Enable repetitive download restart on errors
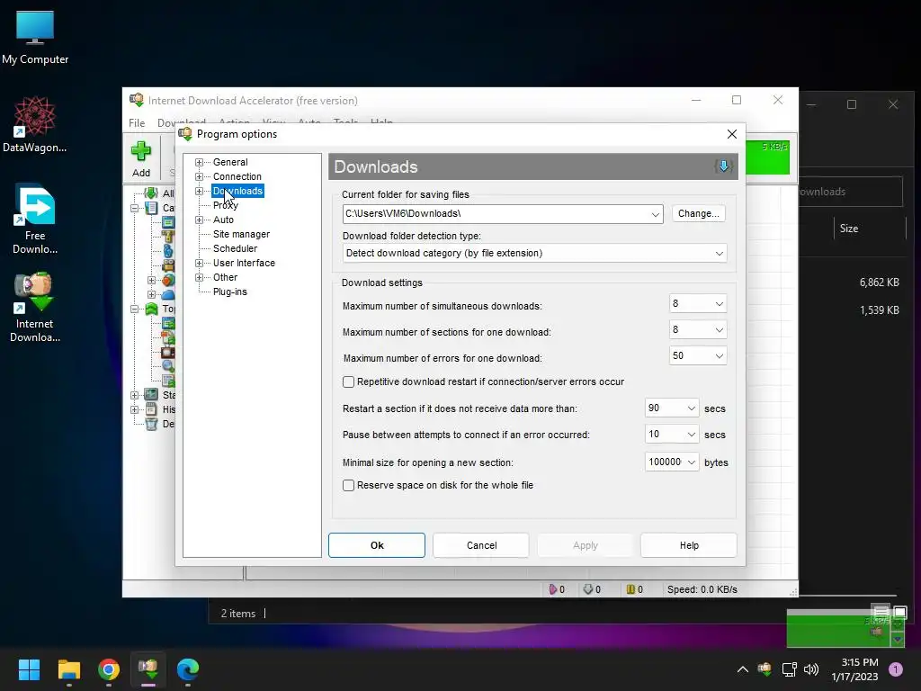 [x=348, y=381]
